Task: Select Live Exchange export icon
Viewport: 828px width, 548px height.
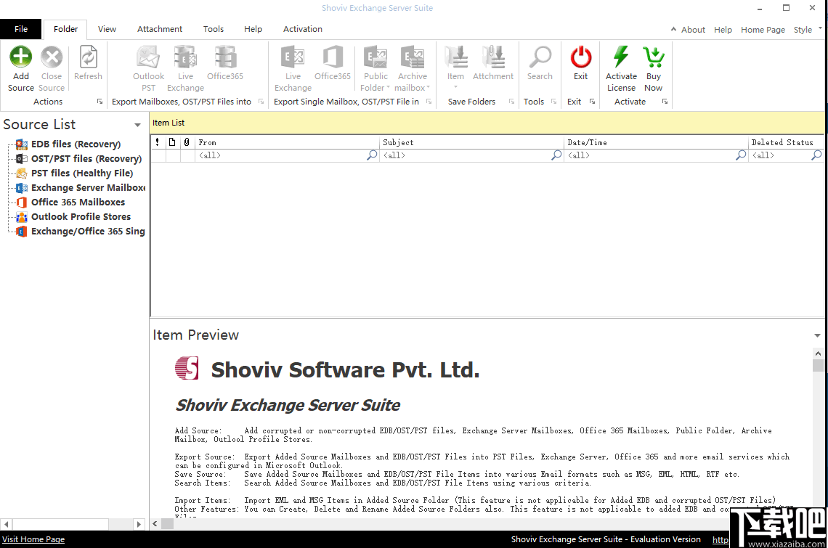Action: [185, 58]
